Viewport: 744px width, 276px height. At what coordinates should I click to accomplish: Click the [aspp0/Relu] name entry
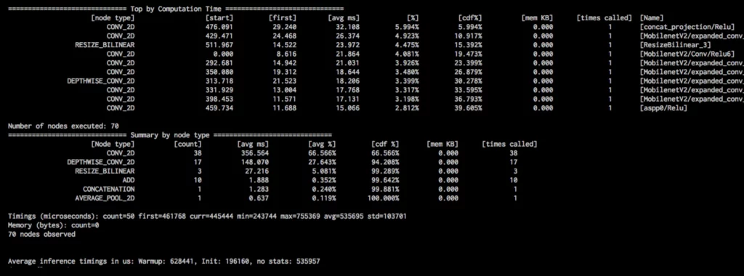click(x=663, y=108)
